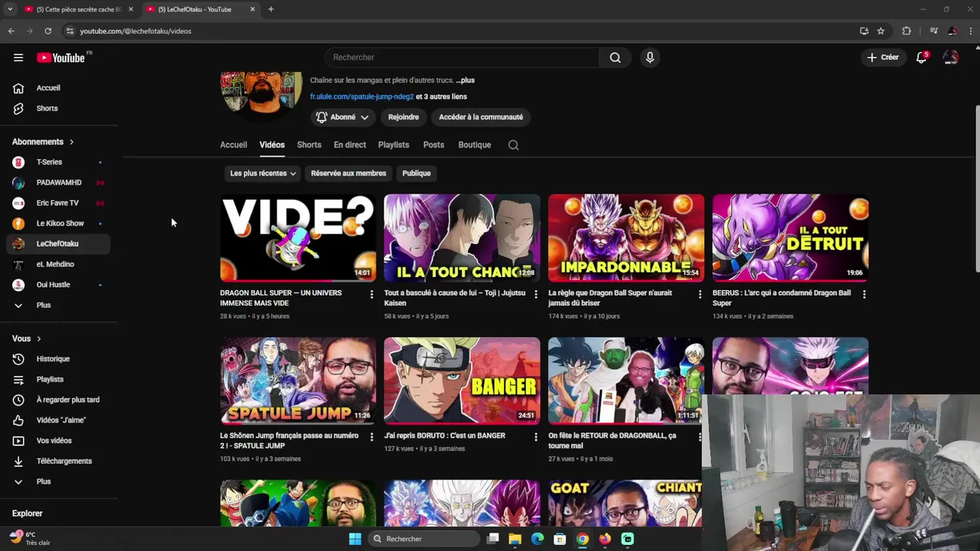Open File Explorer from the taskbar
Screen dimensions: 980x551
[x=515, y=539]
